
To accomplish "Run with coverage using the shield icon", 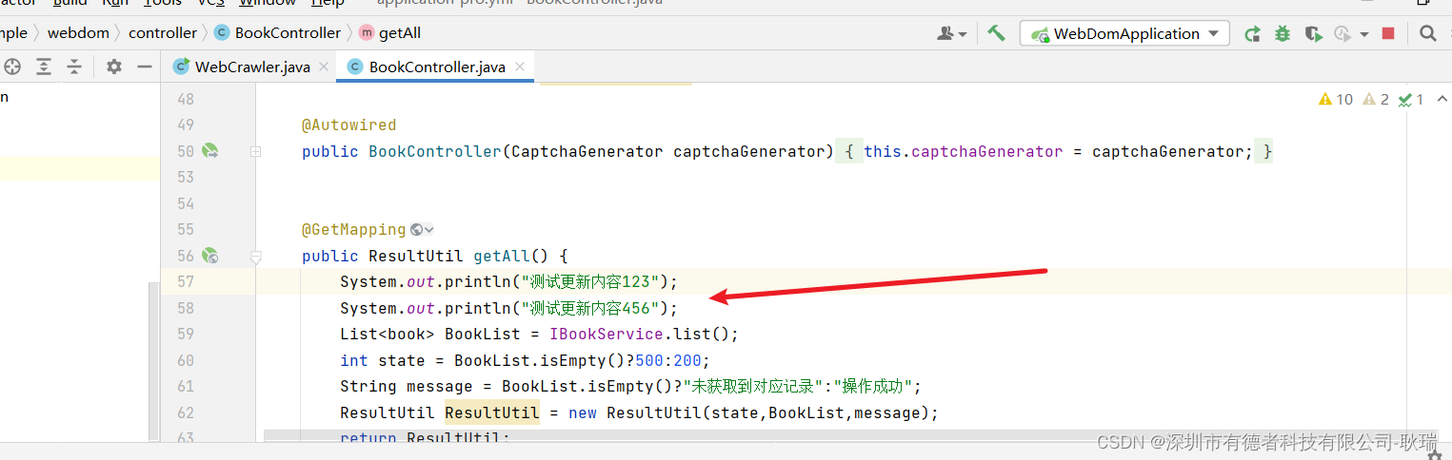I will pyautogui.click(x=1313, y=33).
